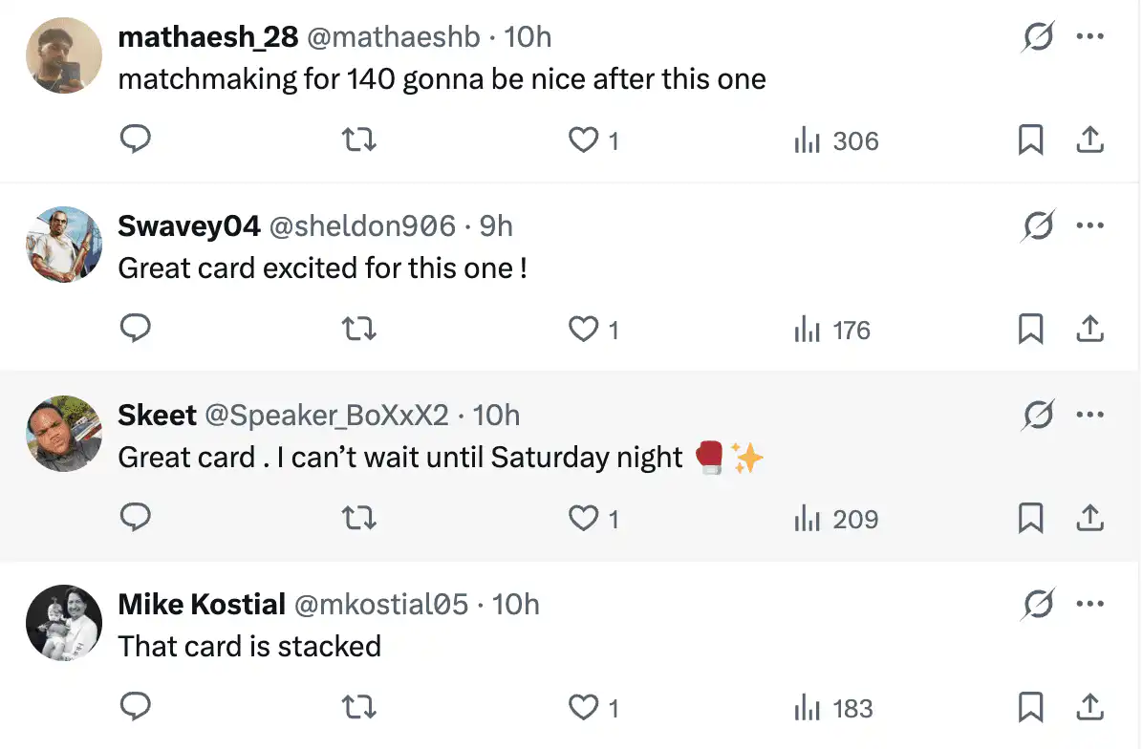
Task: Repost Mike Kostial's stacked card tweet
Action: (359, 708)
